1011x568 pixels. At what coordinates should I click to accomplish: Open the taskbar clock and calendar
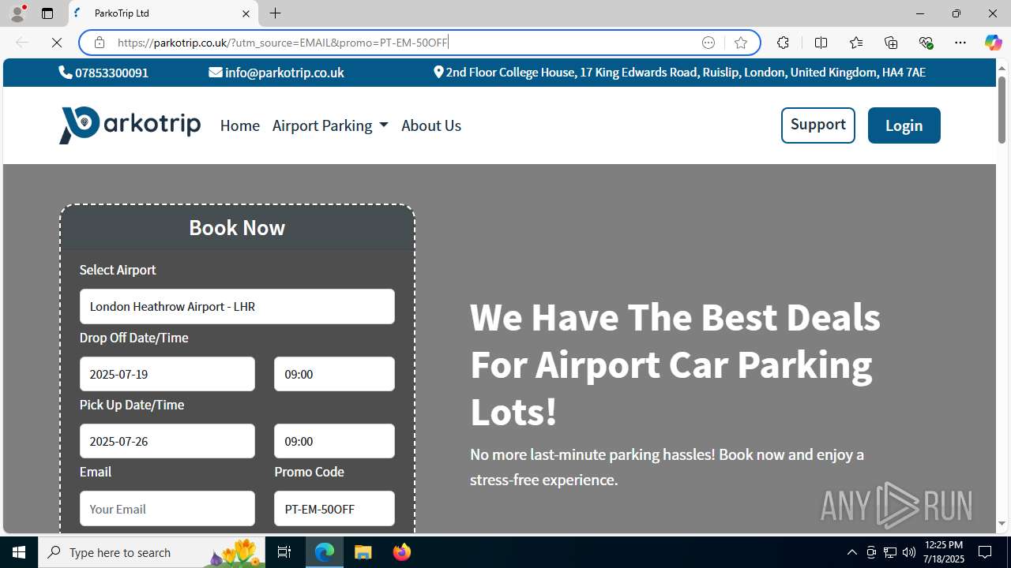click(x=943, y=552)
